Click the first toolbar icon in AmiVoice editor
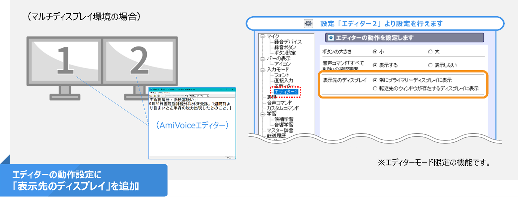The image size is (518, 198). click(151, 95)
